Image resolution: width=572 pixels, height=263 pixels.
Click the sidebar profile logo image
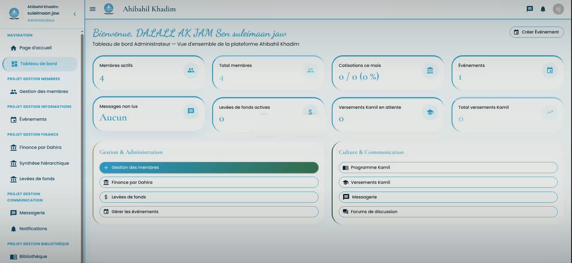point(14,14)
